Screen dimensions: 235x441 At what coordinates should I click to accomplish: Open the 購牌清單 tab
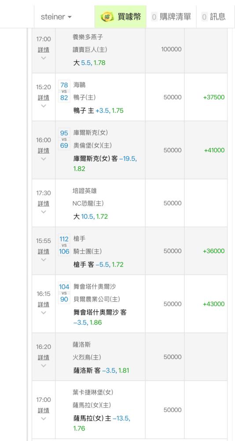point(171,17)
